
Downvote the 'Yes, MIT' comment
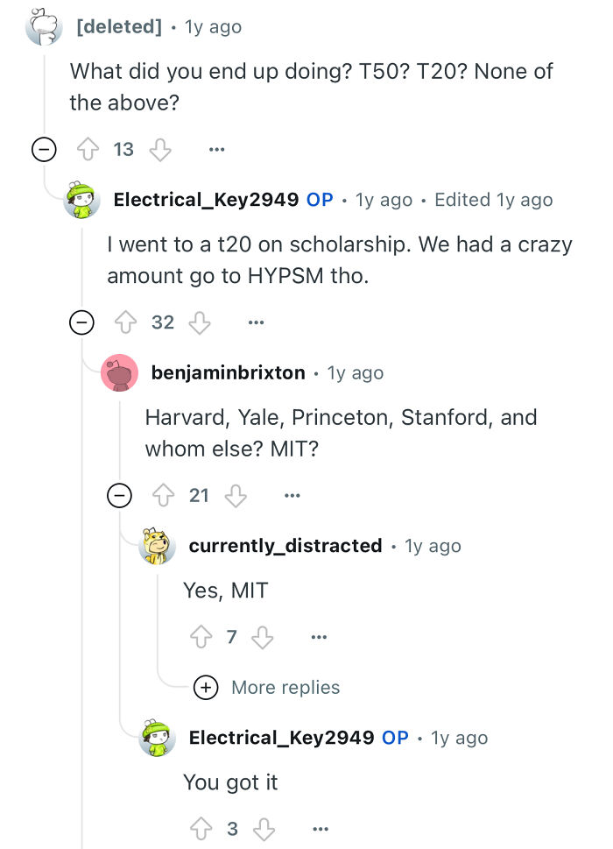pos(260,637)
